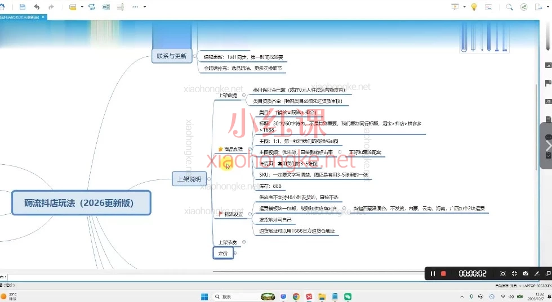552x302 pixels.
Task: Go to the Home icon in toolbar
Action: point(2,7)
